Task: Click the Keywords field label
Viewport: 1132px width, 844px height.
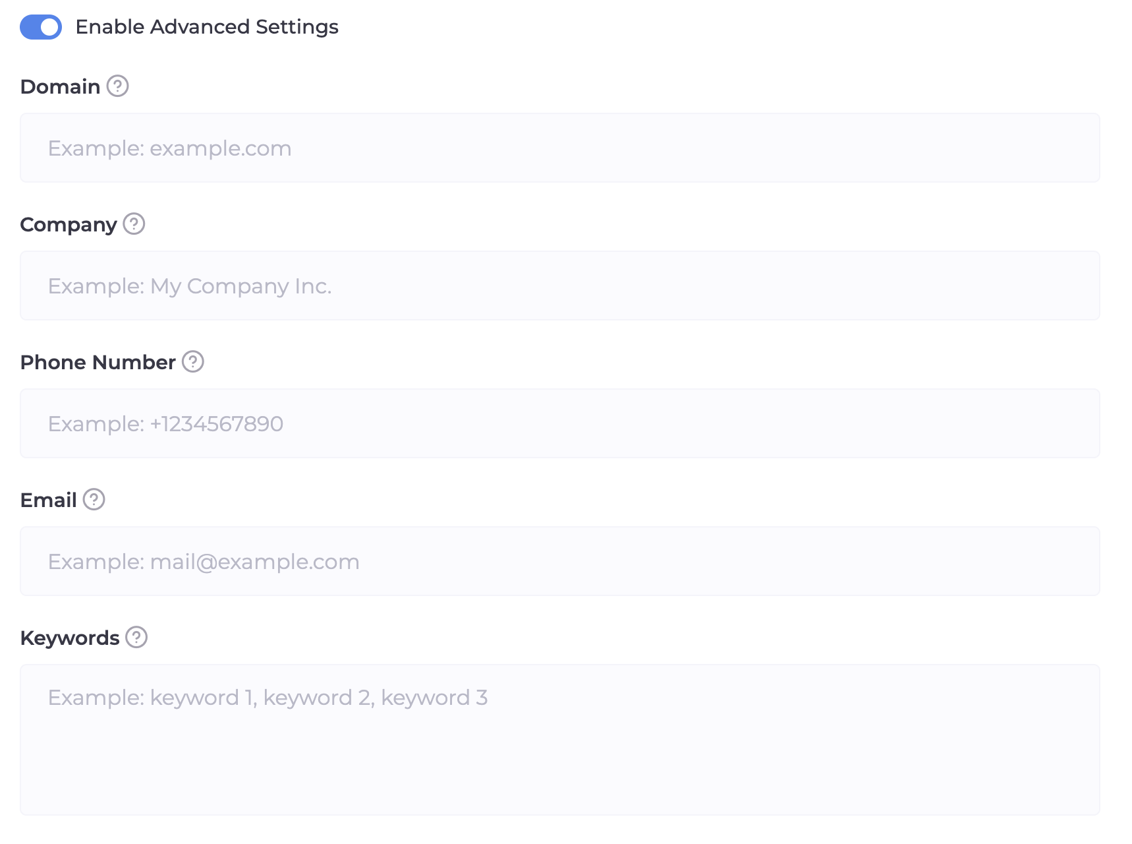Action: click(70, 638)
